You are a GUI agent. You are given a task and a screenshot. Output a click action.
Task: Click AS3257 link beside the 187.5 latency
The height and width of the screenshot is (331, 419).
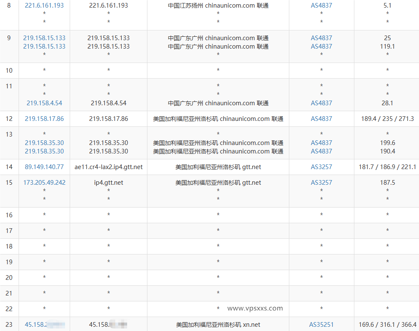[x=321, y=183]
